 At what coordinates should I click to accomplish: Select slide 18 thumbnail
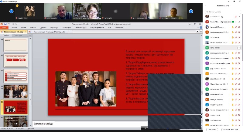pyautogui.click(x=16, y=92)
